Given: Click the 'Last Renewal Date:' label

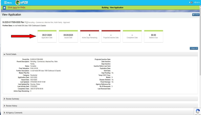Looking at the screenshot, I should point(104,89).
